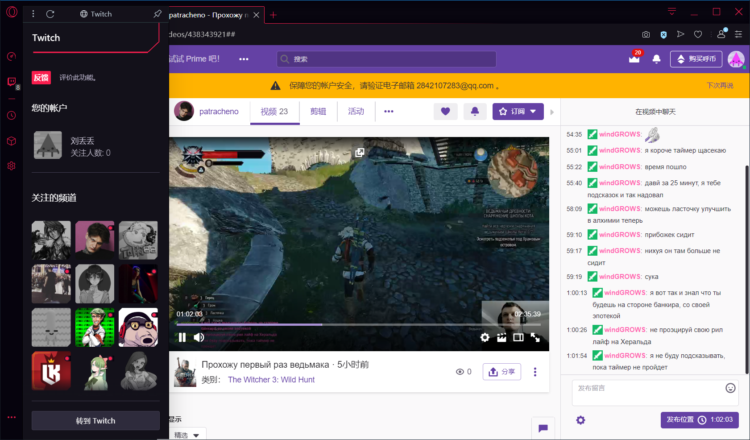Screen dimensions: 750x440
Task: Open Easy Setup sliders icon
Action: coord(738,34)
